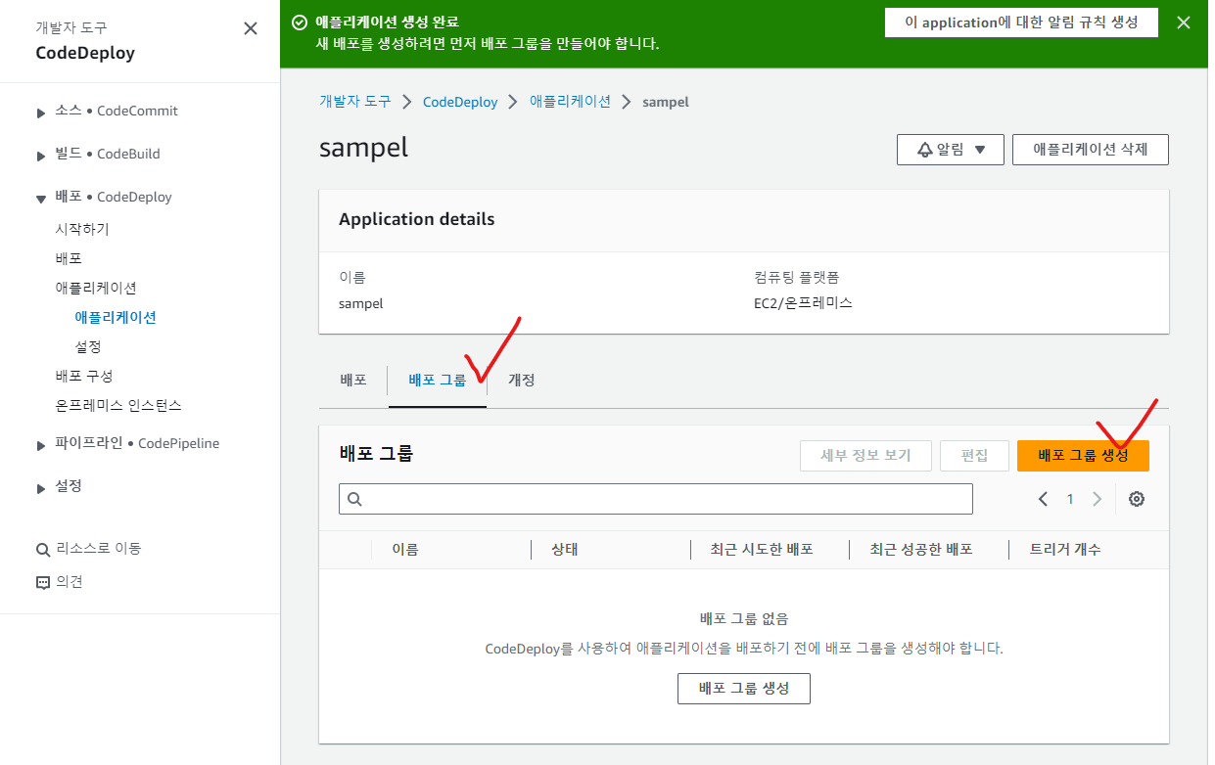Click sampel in the breadcrumb
The width and height of the screenshot is (1215, 765).
666,102
